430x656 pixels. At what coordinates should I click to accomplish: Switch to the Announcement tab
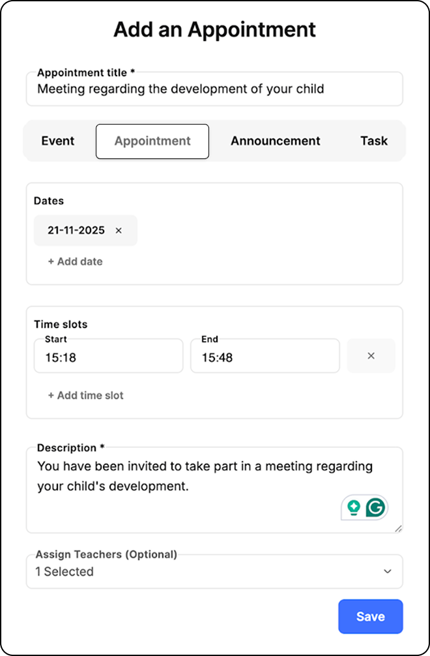click(276, 141)
